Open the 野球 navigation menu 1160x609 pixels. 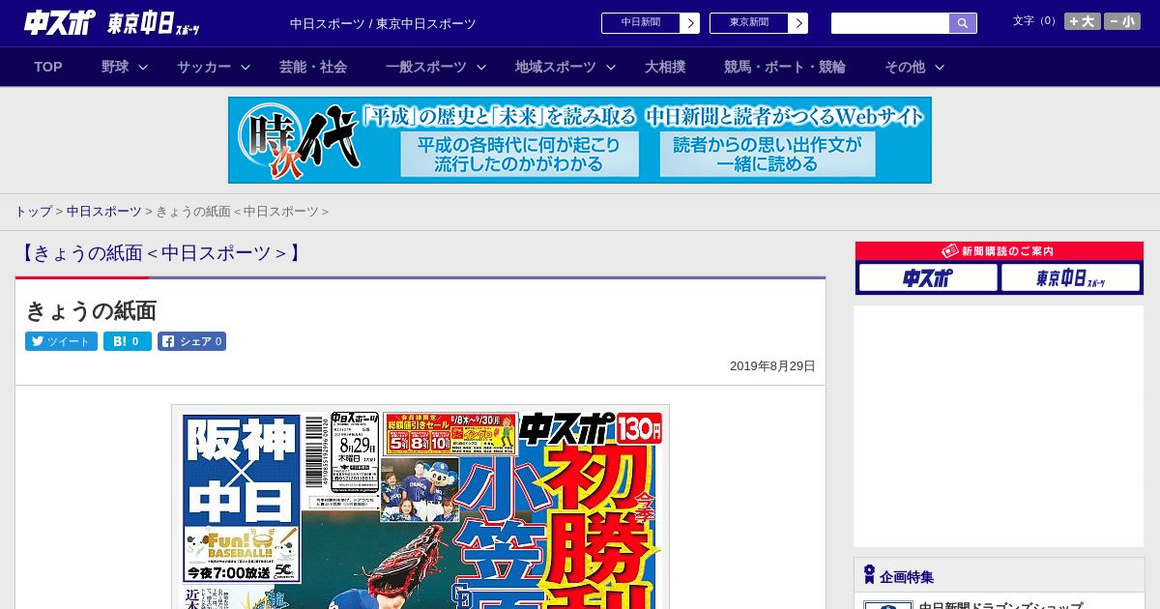(x=115, y=67)
